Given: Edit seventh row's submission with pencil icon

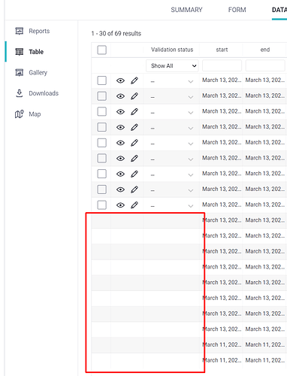Looking at the screenshot, I should pyautogui.click(x=134, y=174).
